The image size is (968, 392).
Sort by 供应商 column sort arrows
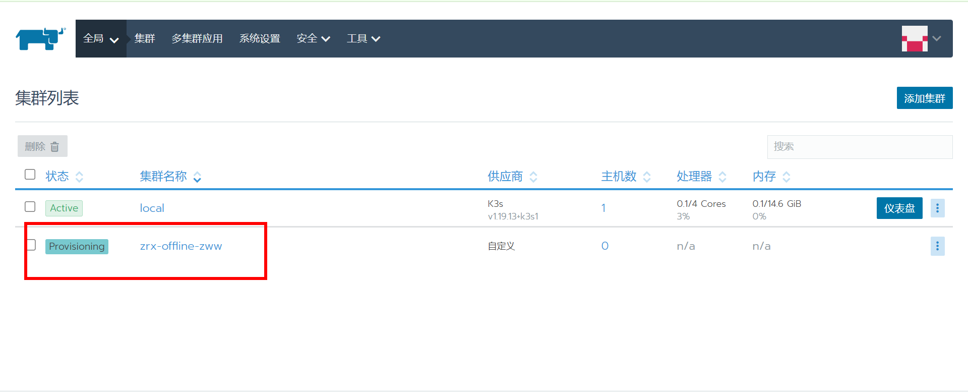[533, 177]
